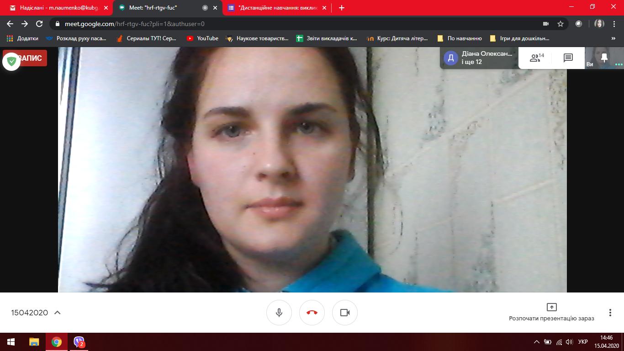Viewport: 624px width, 351px height.
Task: Click the address bar URL field
Action: tap(274, 24)
